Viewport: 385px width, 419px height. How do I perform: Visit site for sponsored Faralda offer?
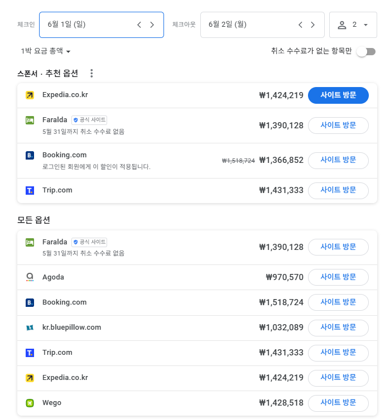click(338, 126)
